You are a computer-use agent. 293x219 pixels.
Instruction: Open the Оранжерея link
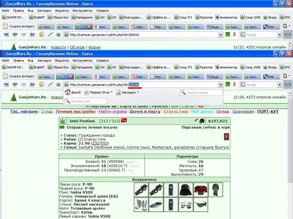[243, 111]
